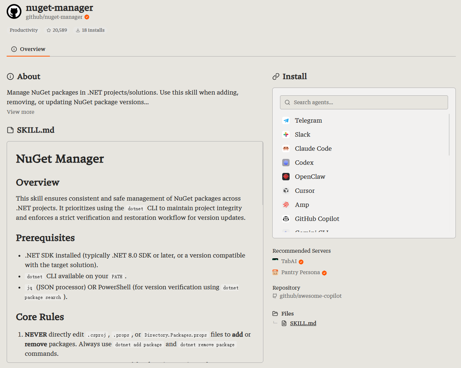Click the dotnet remove package code text
The image size is (461, 368).
click(x=207, y=345)
